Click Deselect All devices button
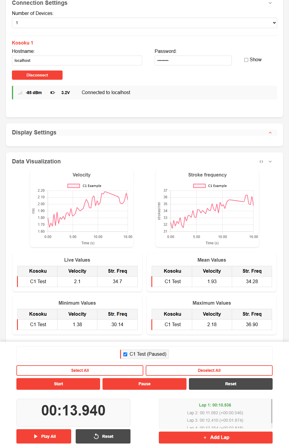 click(209, 370)
